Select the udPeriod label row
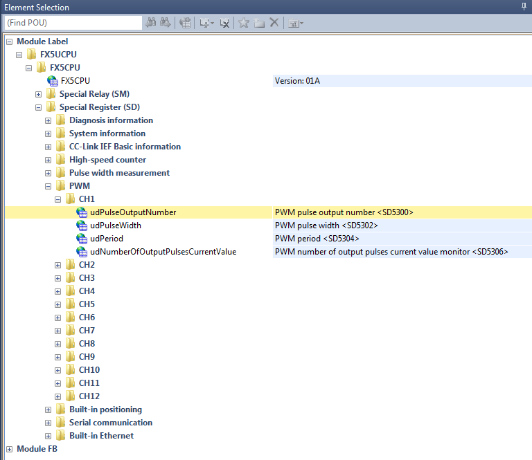The width and height of the screenshot is (532, 460). [107, 239]
